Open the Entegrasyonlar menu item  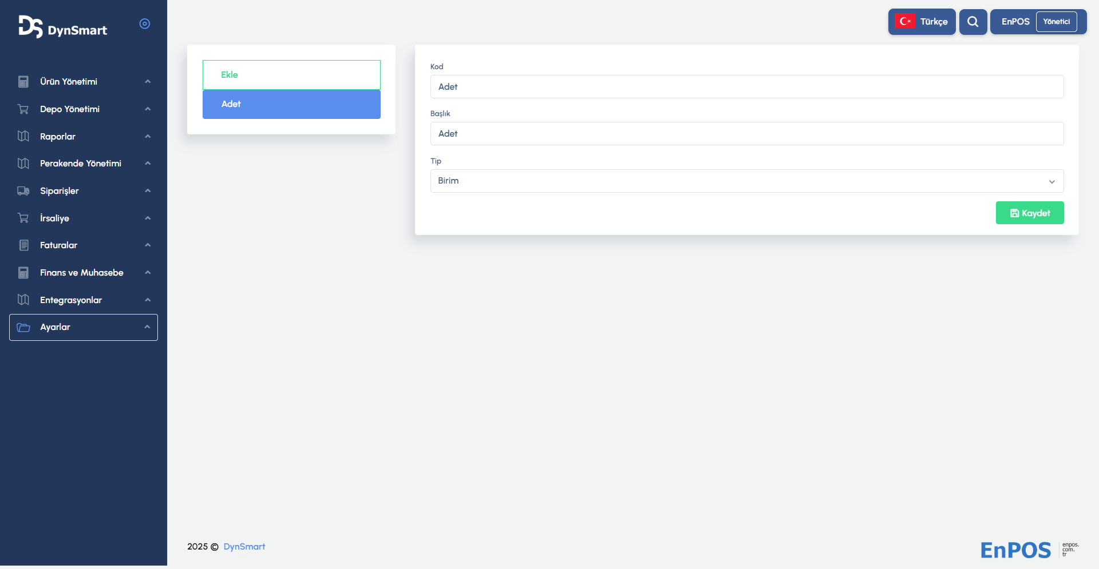click(71, 300)
